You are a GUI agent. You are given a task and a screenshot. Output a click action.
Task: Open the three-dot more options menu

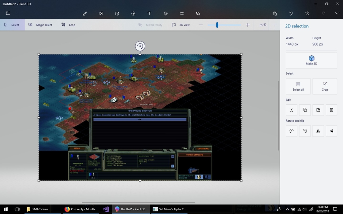pyautogui.click(x=274, y=25)
